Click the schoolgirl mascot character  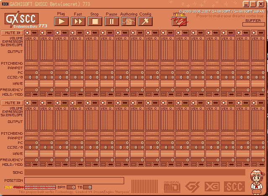(x=257, y=182)
